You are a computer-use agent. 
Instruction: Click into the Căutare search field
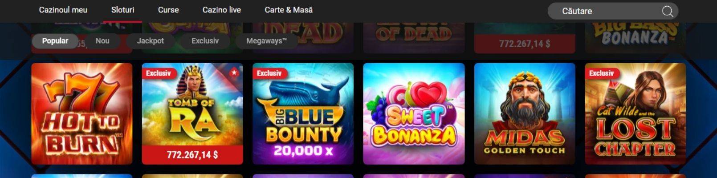(x=613, y=11)
